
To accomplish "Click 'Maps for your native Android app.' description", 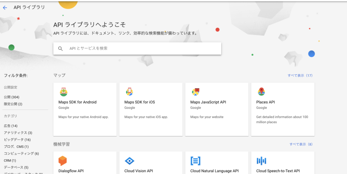I will point(84,117).
